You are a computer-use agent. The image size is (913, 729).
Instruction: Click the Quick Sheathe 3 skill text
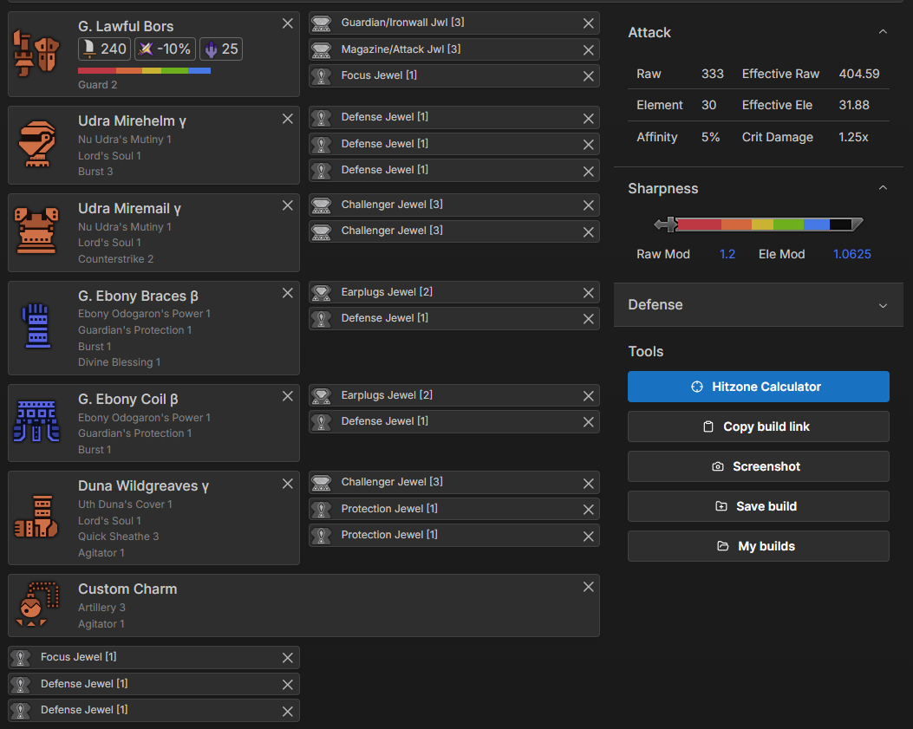[118, 537]
